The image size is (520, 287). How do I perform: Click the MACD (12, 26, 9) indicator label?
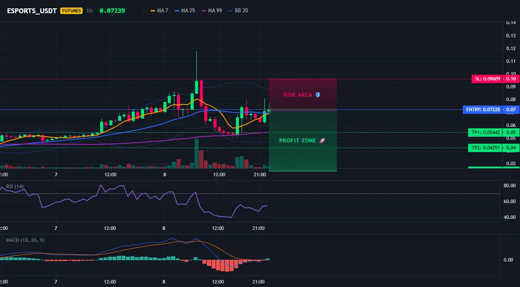click(x=25, y=240)
